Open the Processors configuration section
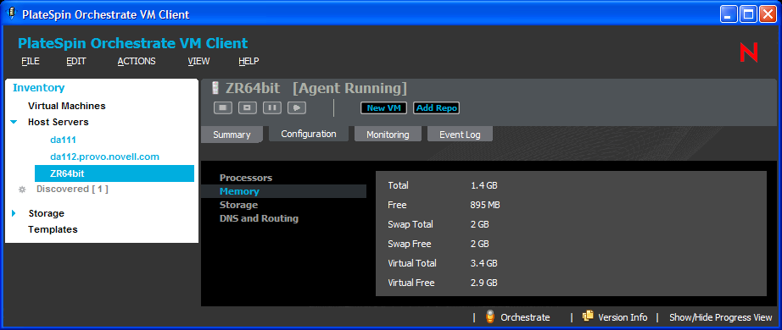 pyautogui.click(x=246, y=178)
